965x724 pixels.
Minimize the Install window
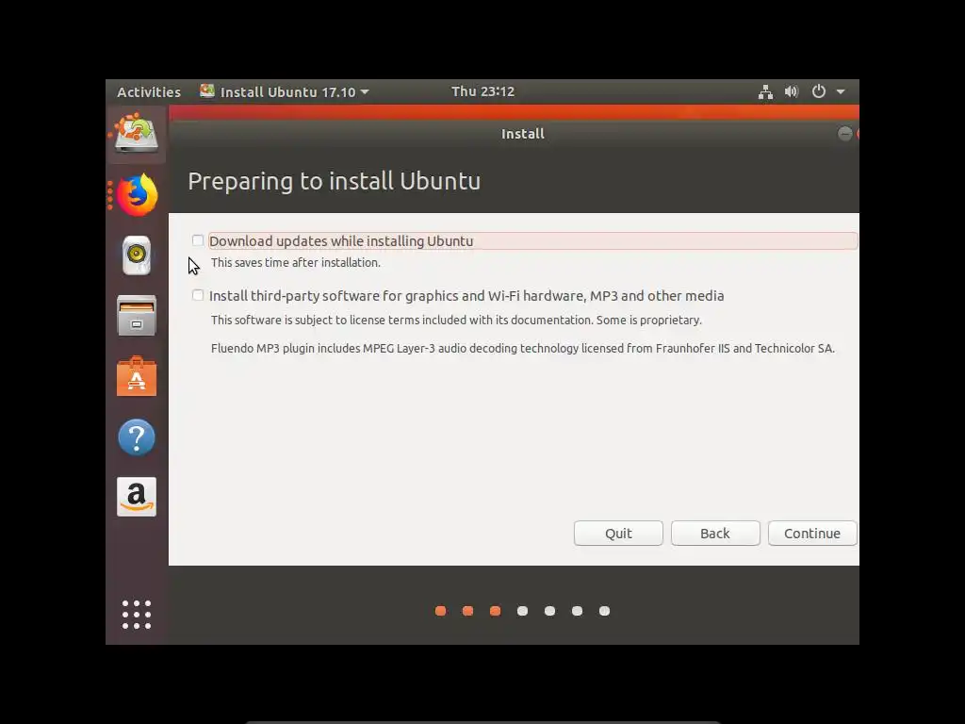point(844,134)
